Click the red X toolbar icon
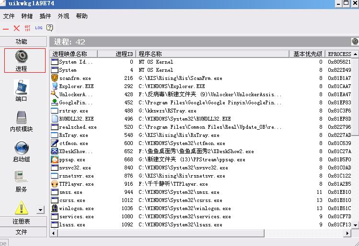The width and height of the screenshot is (359, 246). pyautogui.click(x=16, y=28)
